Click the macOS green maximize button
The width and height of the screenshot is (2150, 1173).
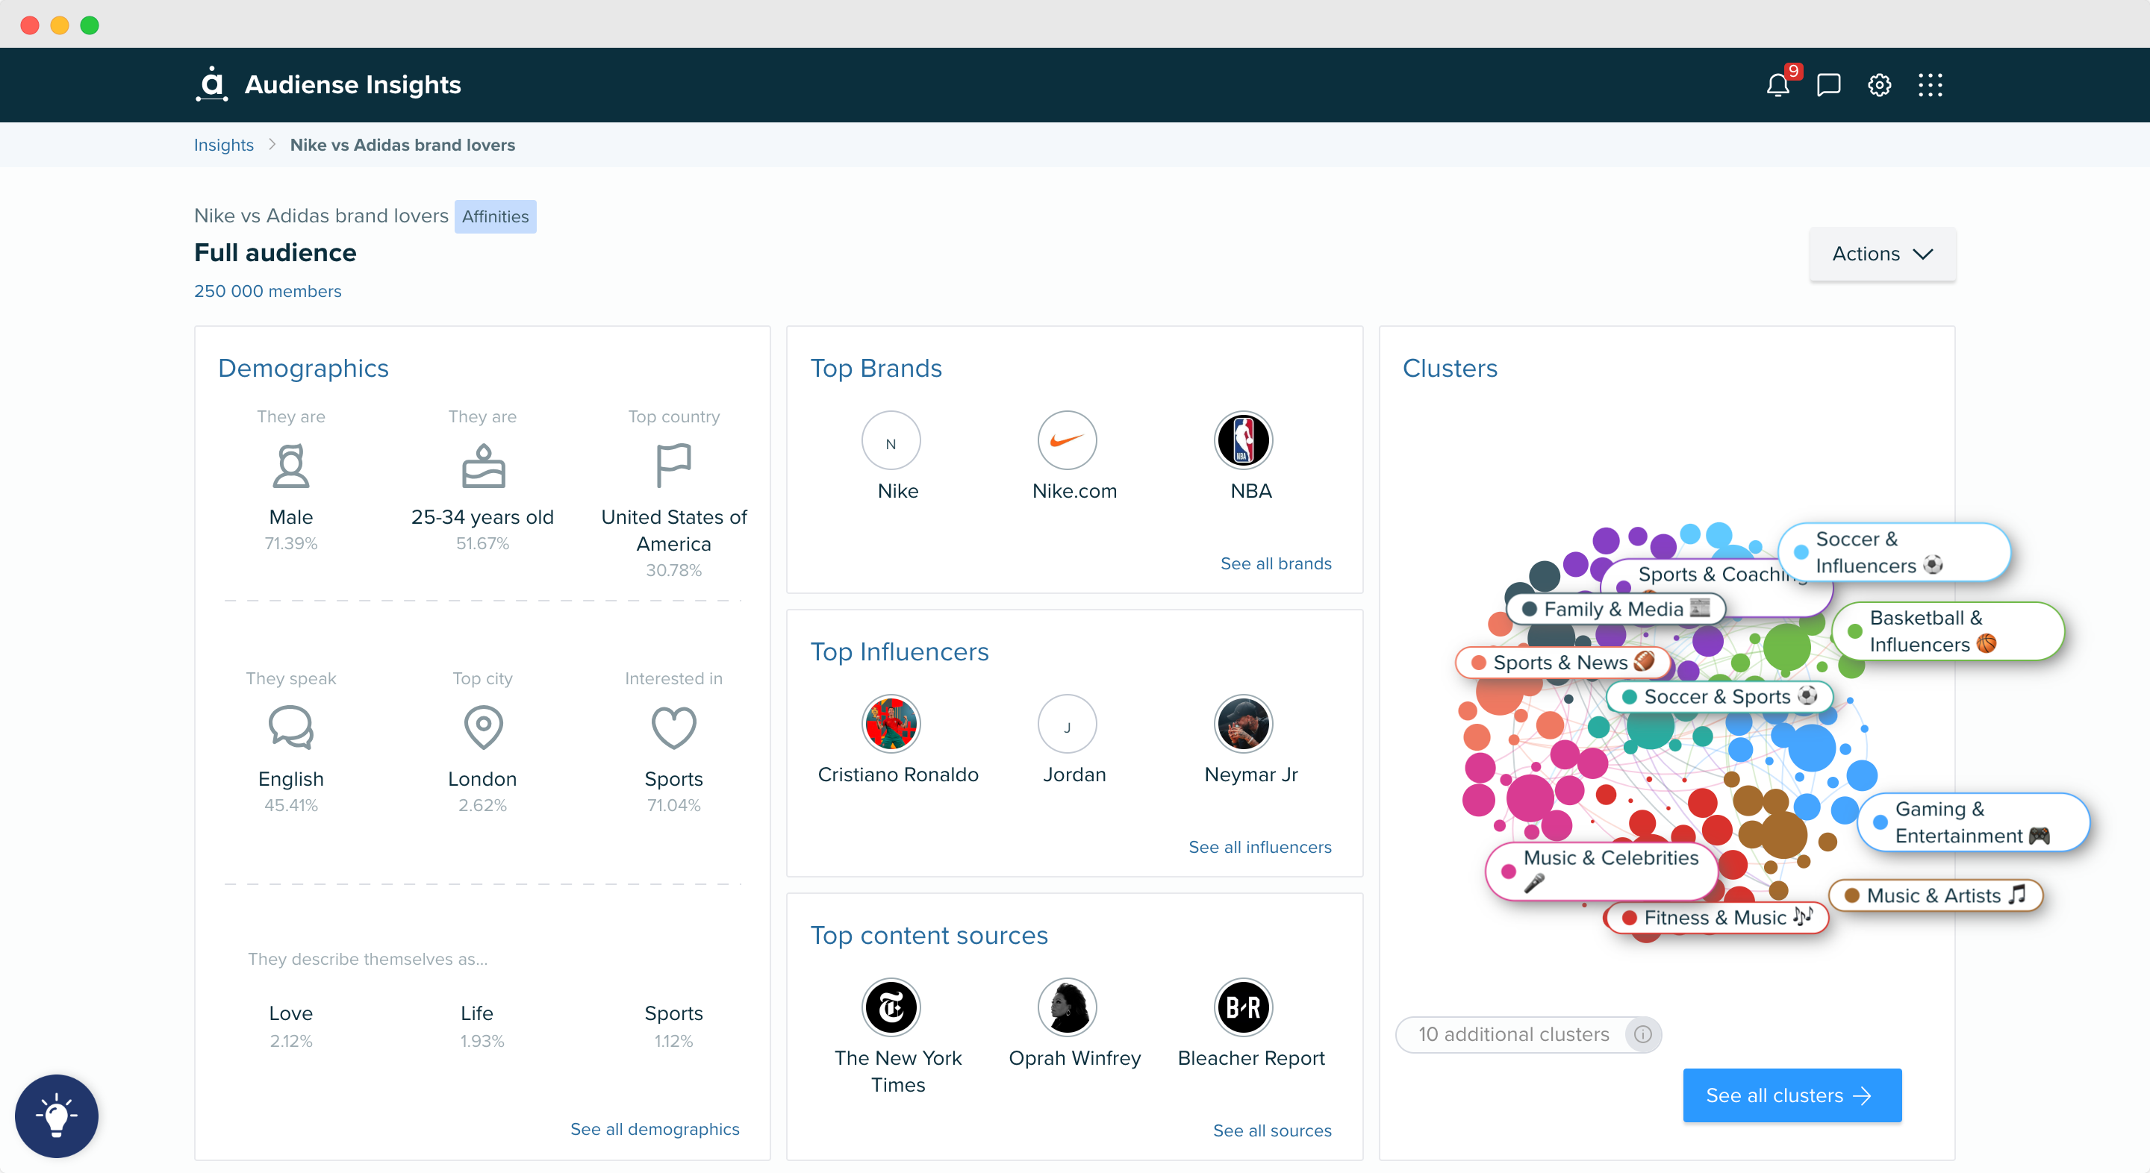[90, 25]
